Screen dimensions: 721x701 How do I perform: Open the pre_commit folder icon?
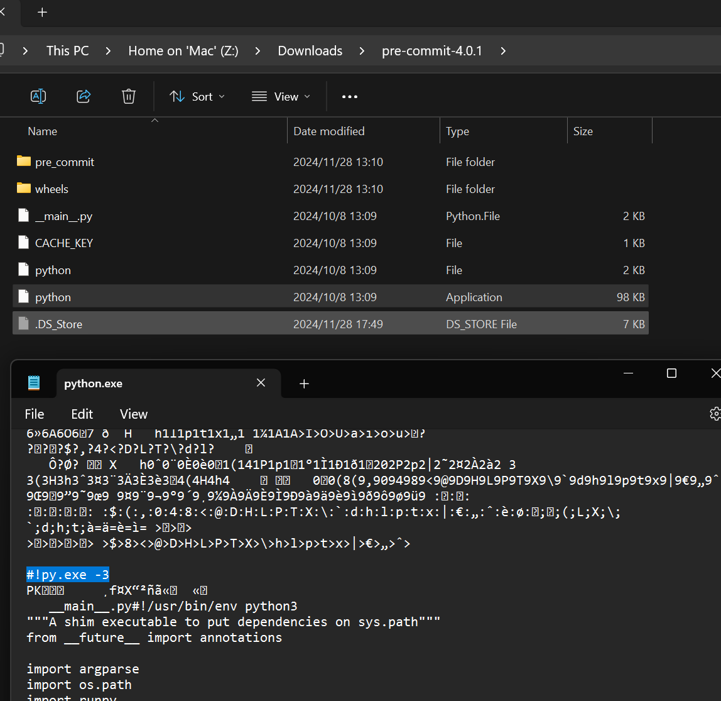coord(24,162)
